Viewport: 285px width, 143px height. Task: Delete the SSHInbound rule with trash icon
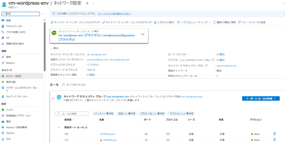click(275, 140)
